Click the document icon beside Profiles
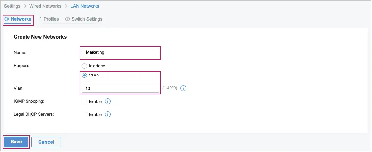Screen dimensions: 372x152 pyautogui.click(x=39, y=19)
